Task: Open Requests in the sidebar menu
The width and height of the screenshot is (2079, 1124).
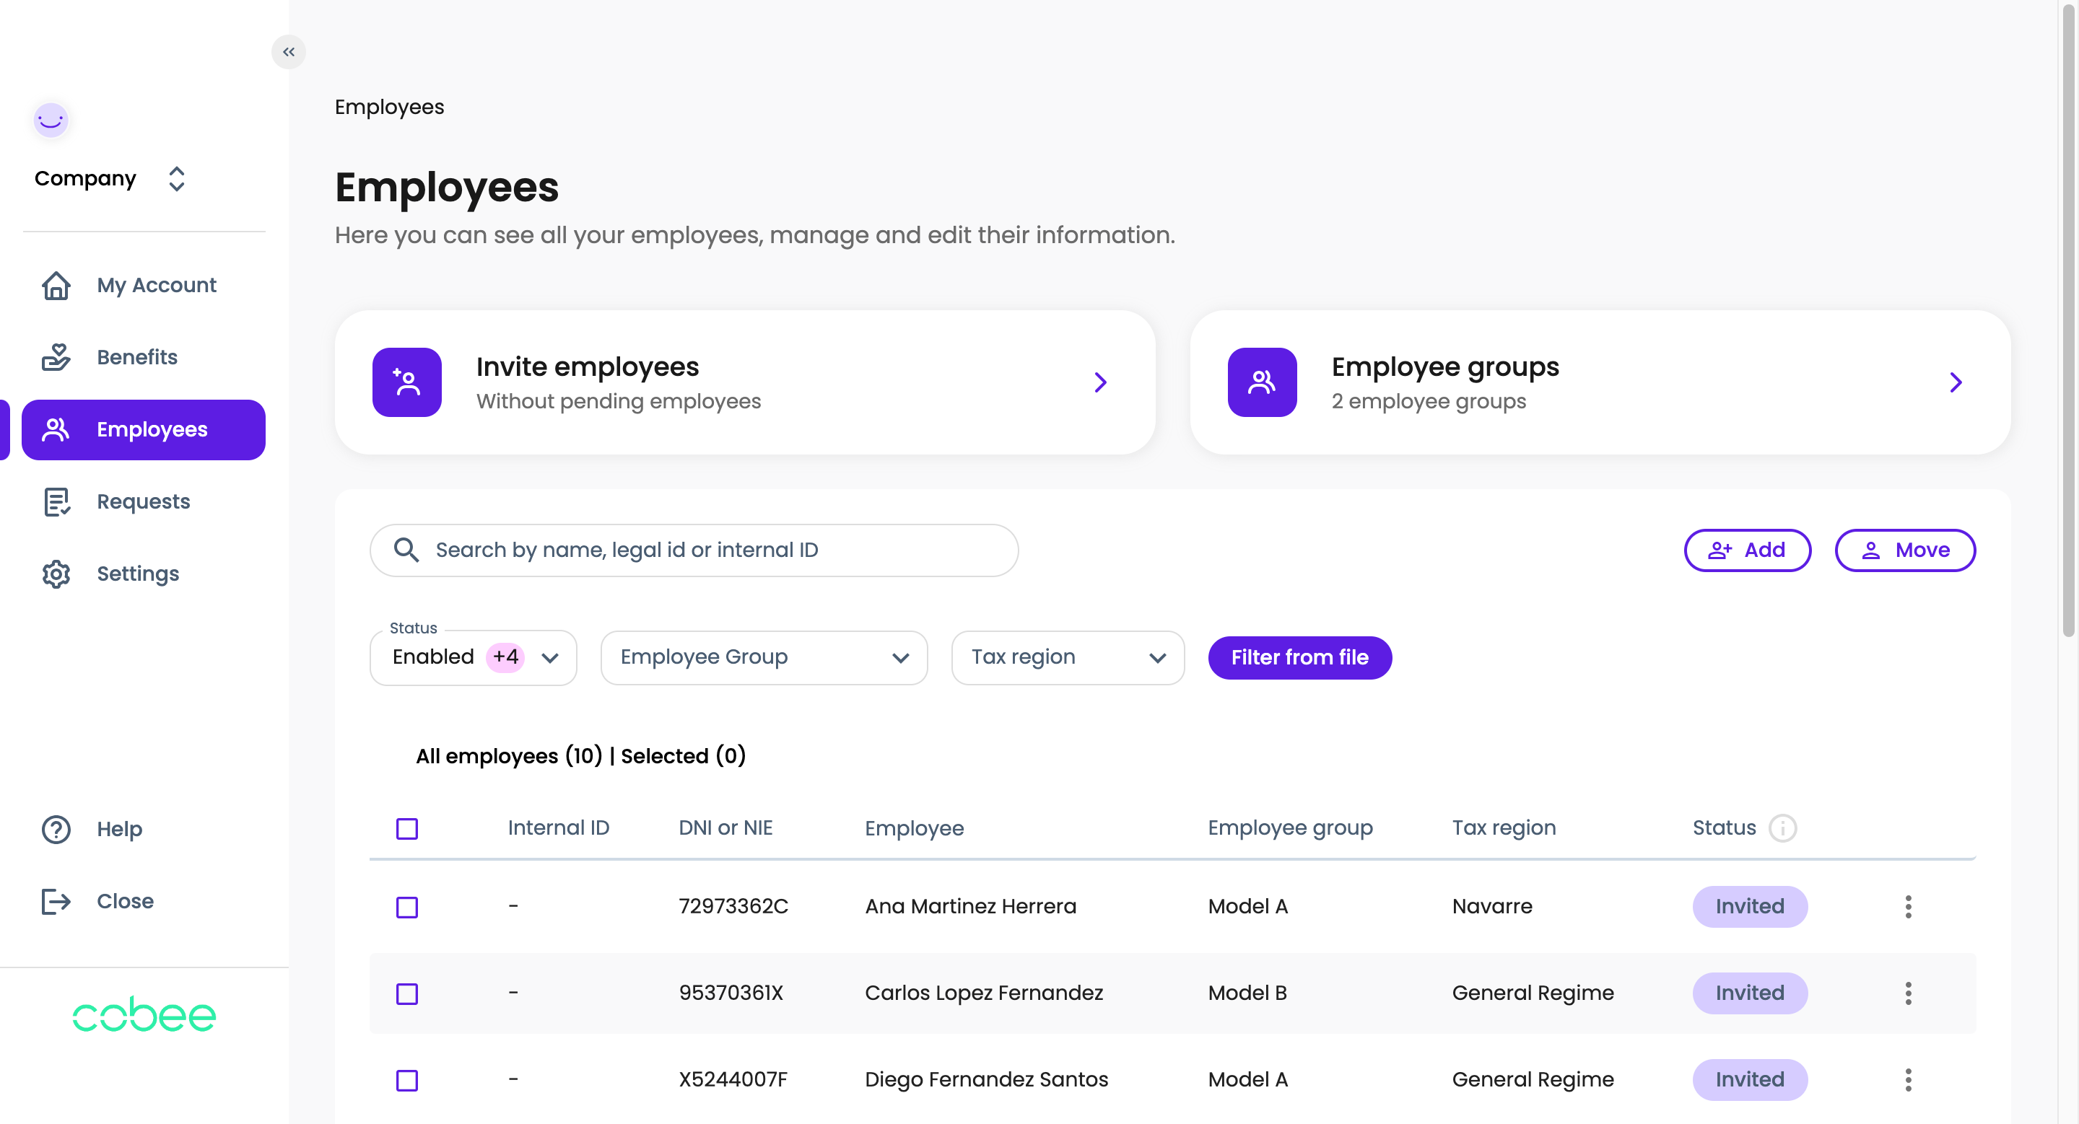Action: 143,501
